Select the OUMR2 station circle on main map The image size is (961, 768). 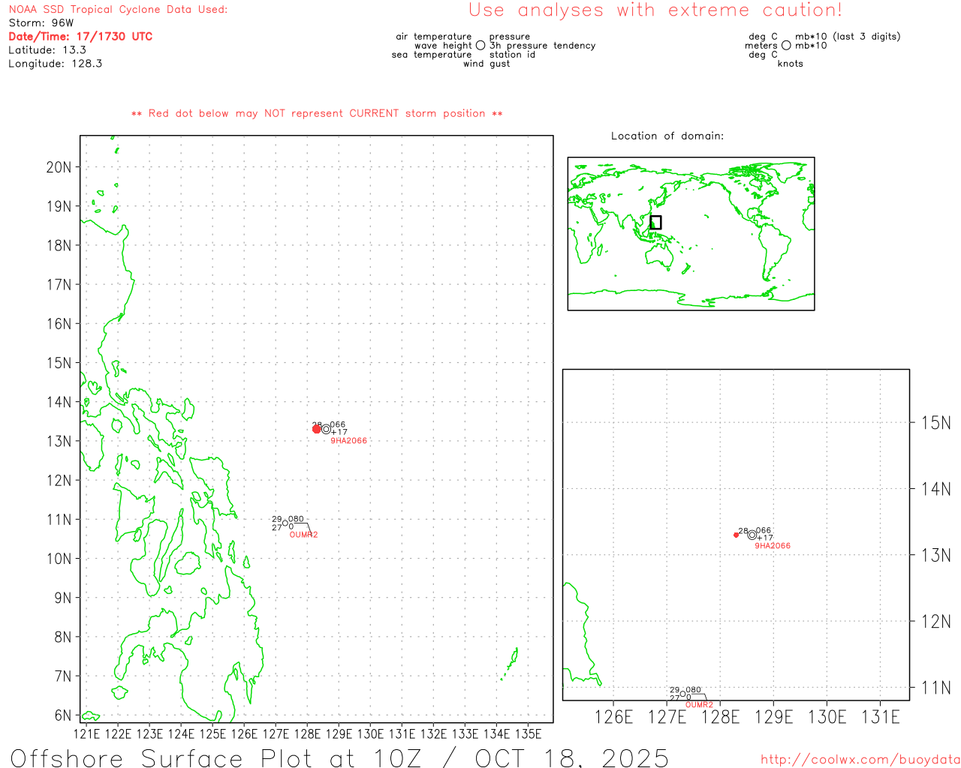(285, 523)
